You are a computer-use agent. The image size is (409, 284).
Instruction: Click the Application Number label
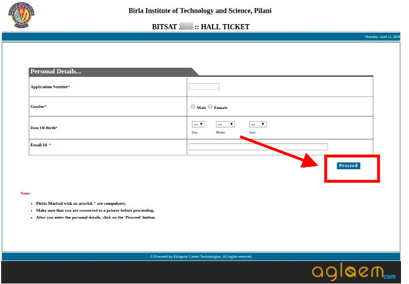(x=50, y=87)
